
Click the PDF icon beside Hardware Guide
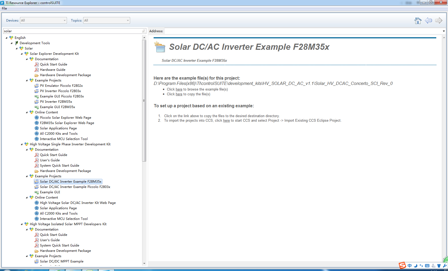[x=37, y=70]
